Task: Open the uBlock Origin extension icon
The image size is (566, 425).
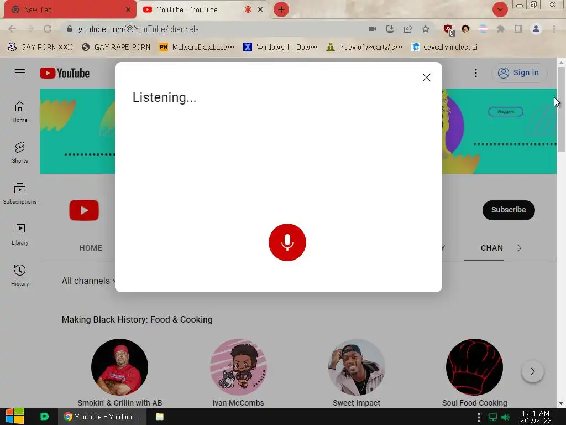Action: point(449,30)
